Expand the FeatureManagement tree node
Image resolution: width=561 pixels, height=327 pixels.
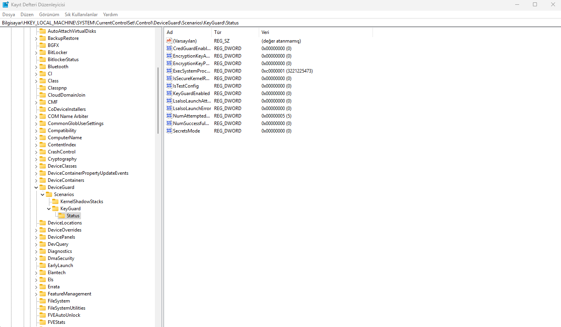(x=36, y=294)
